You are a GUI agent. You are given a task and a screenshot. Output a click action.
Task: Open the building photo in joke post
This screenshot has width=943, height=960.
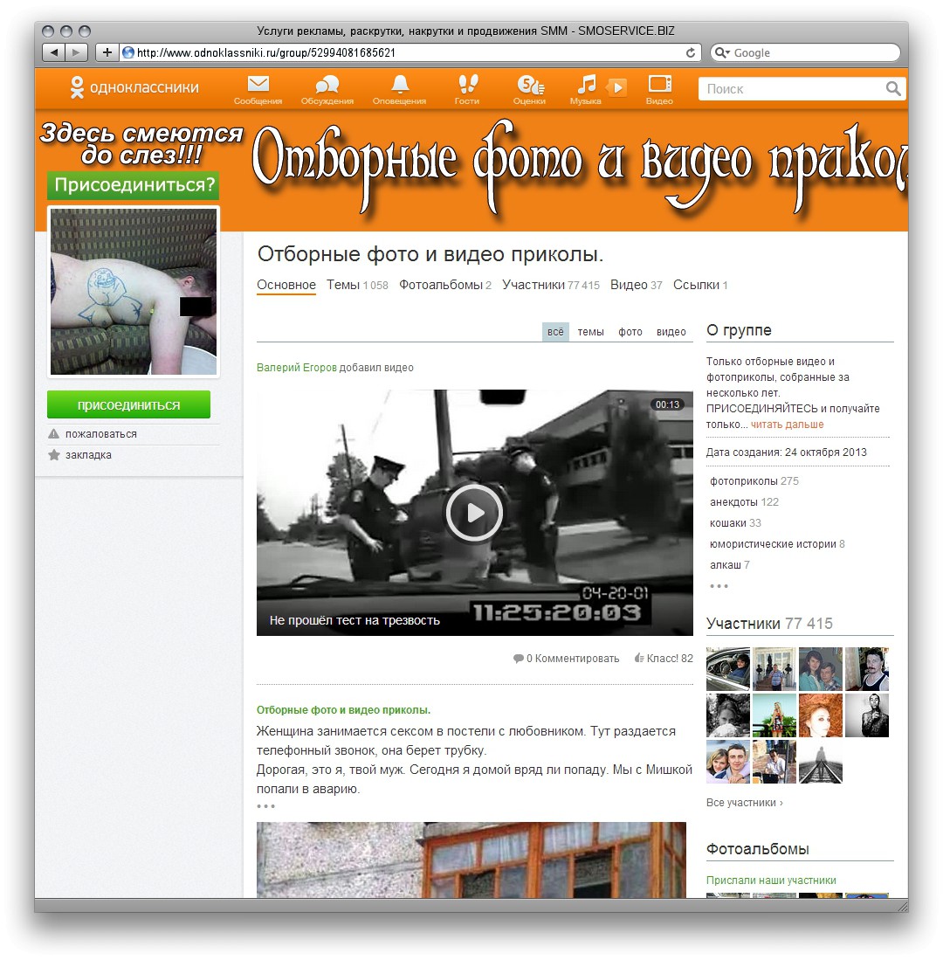tap(471, 860)
